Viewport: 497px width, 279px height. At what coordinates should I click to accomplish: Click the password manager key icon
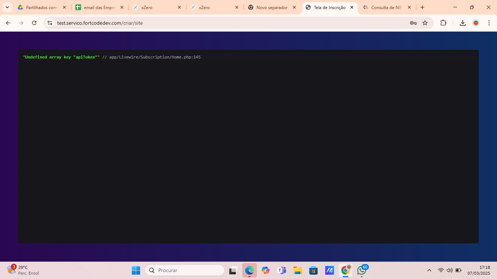click(x=413, y=23)
